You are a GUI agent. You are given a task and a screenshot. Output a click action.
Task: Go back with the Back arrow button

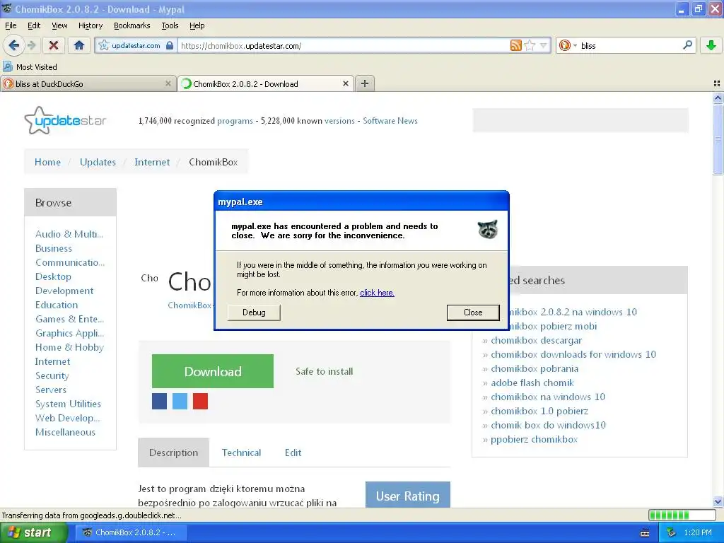14,45
